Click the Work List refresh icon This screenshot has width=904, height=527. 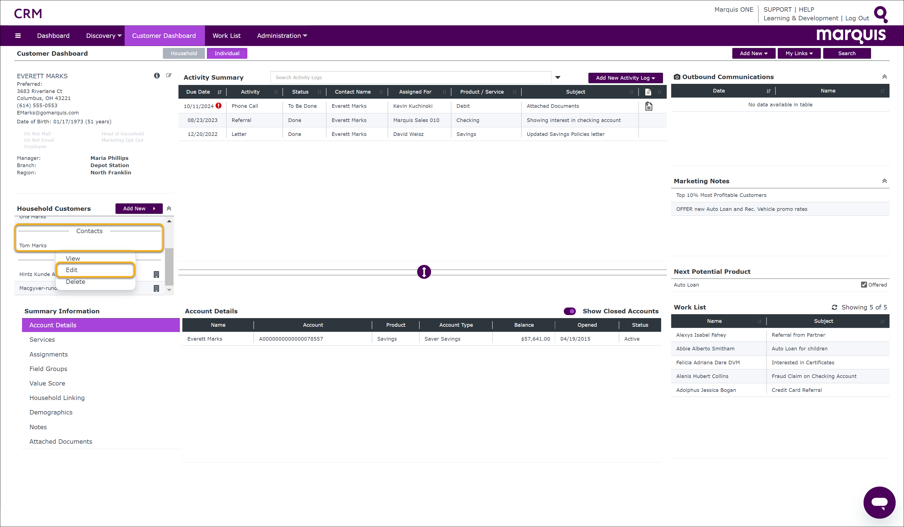834,308
